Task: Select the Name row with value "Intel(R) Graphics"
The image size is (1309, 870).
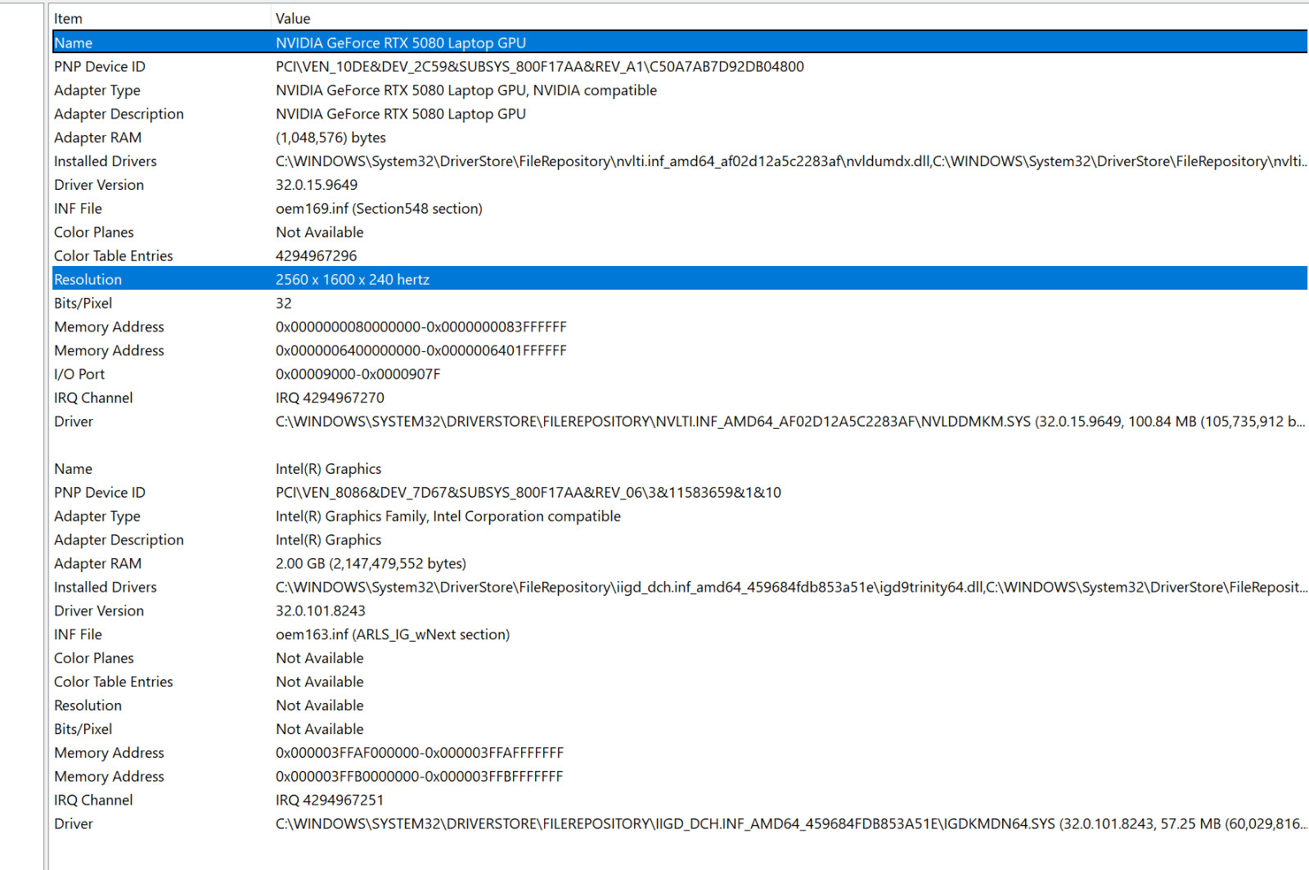Action: (x=680, y=469)
